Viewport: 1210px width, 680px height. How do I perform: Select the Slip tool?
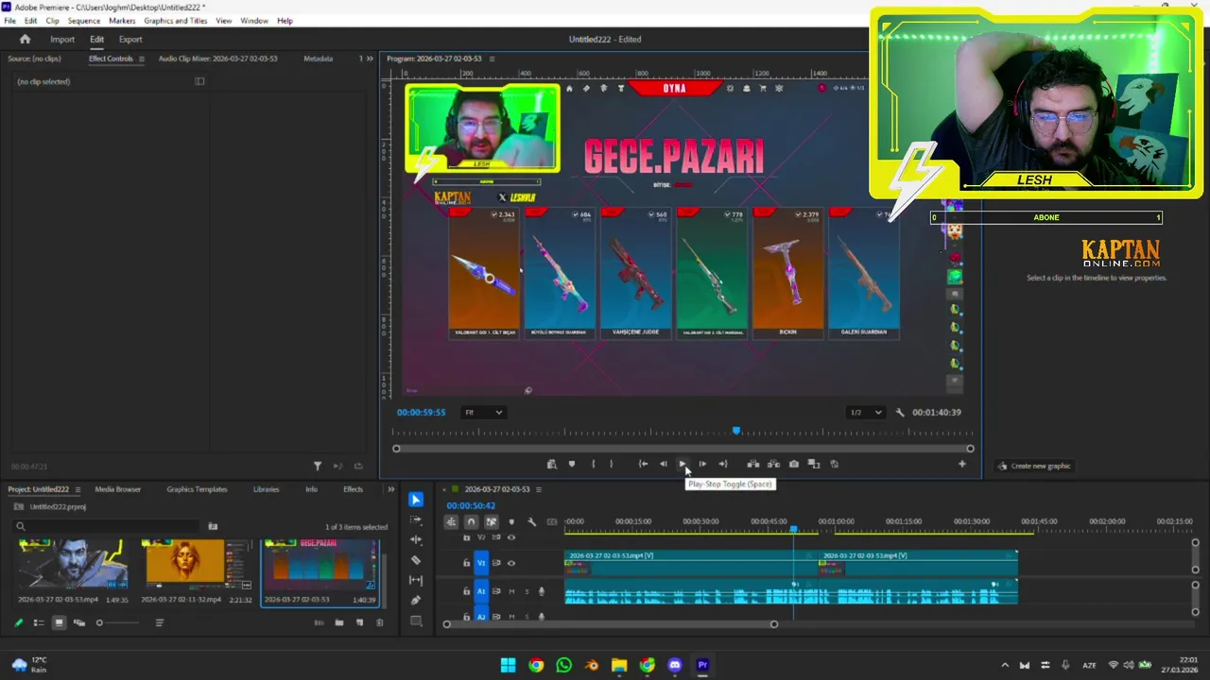pos(416,580)
